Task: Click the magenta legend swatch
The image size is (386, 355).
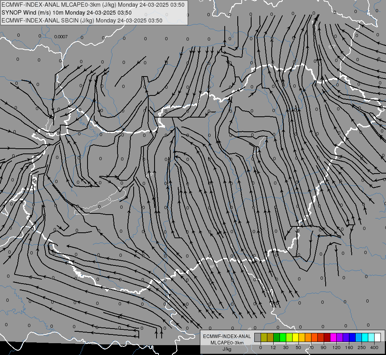Action: point(333,338)
